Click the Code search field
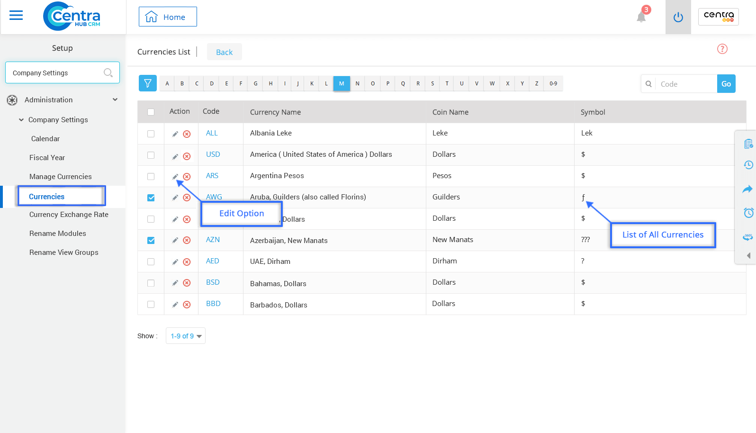The image size is (756, 433). (686, 84)
